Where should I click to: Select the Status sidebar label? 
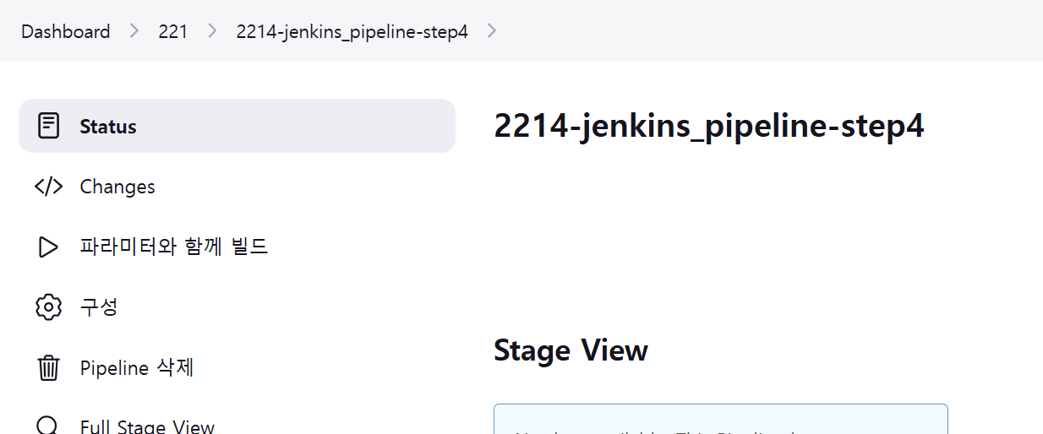click(108, 127)
